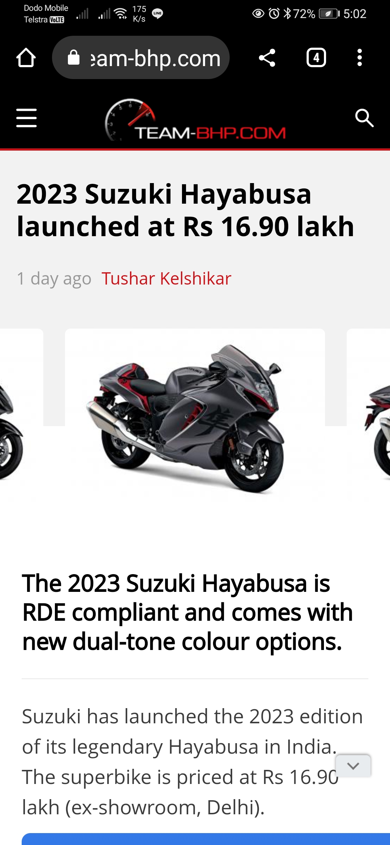
Task: Open the browser three-dot overflow menu
Action: coord(359,58)
